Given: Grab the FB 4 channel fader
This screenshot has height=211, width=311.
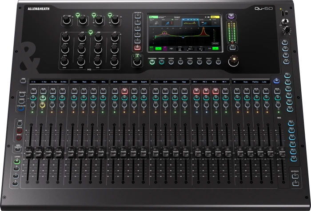Looking at the screenshot, I should click(228, 152).
